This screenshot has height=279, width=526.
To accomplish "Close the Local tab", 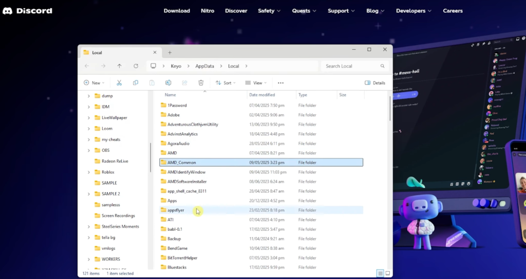I will 155,53.
